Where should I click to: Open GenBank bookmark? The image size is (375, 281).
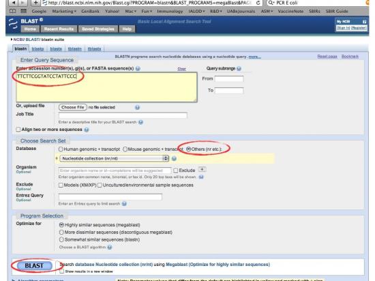click(x=90, y=11)
